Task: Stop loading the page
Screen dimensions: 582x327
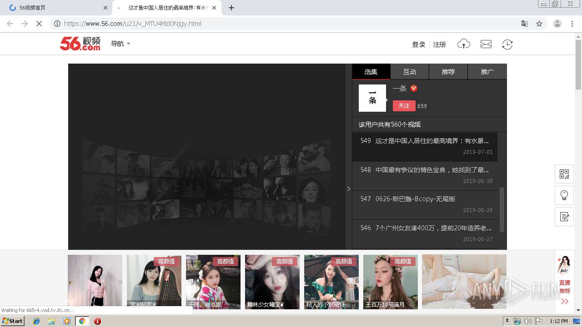Action: point(39,24)
